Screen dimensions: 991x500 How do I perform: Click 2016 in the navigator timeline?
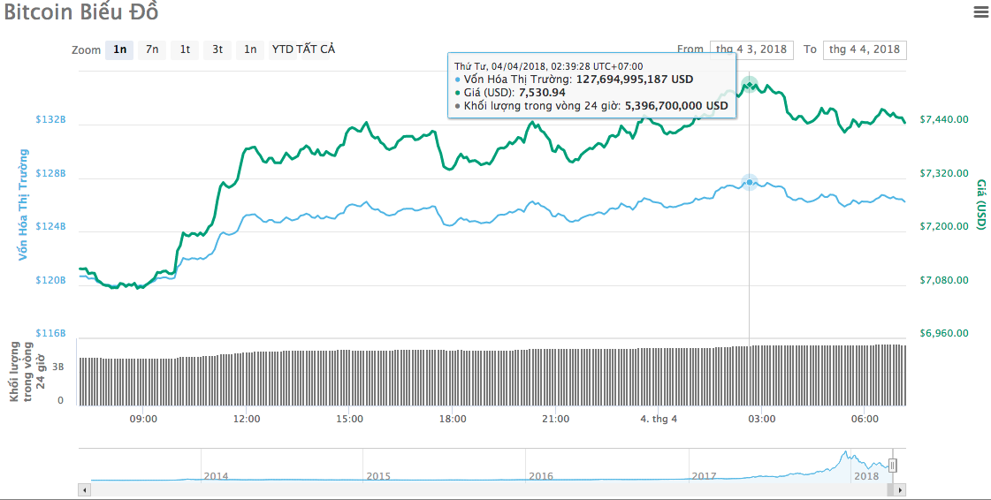point(541,476)
